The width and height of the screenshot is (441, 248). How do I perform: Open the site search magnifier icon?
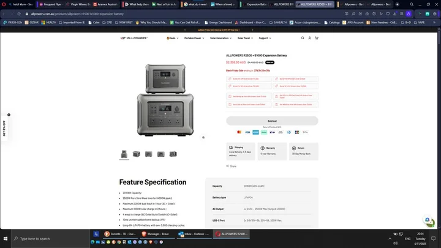pos(303,38)
